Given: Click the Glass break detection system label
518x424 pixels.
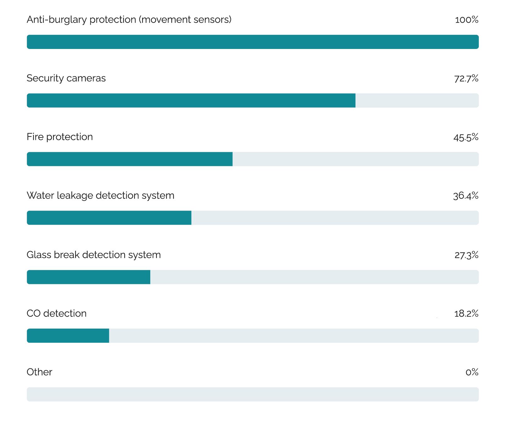Looking at the screenshot, I should click(93, 255).
